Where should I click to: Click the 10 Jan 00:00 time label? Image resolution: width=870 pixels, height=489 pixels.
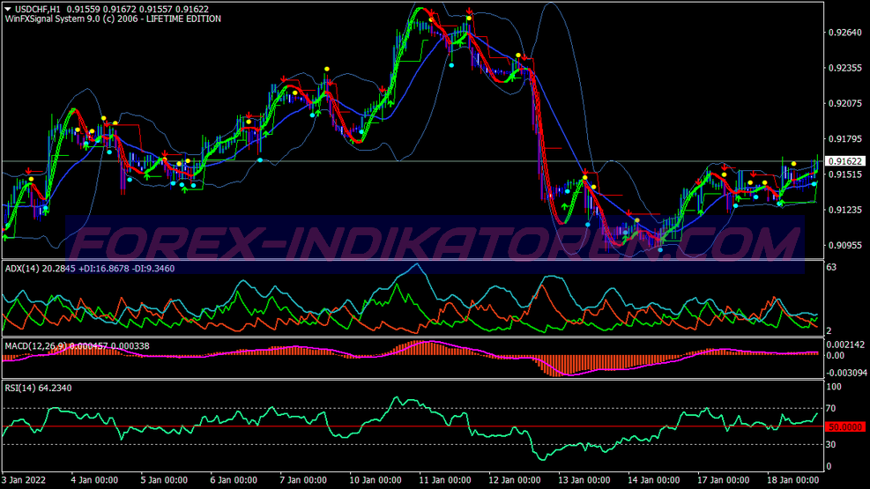click(376, 480)
